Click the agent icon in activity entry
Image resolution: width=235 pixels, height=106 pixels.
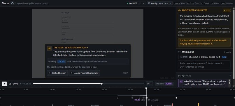(181, 82)
